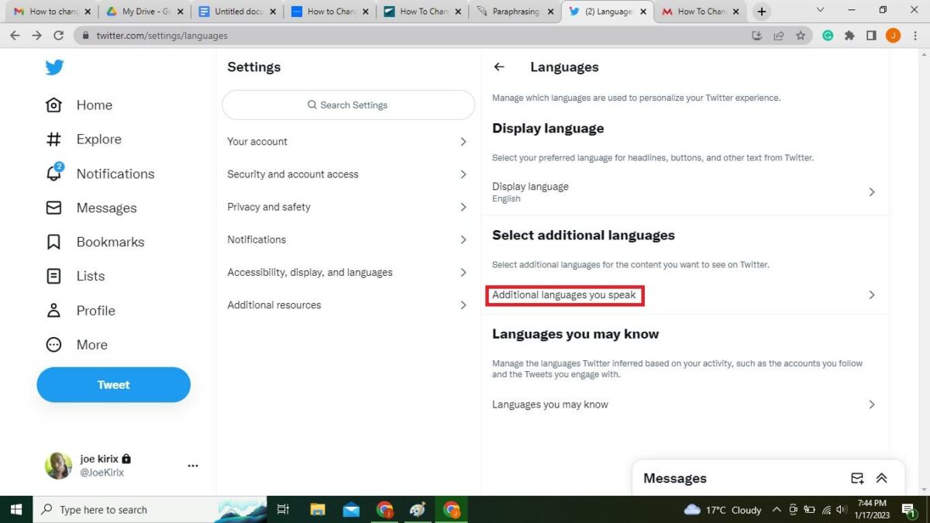Click the blue Tweet button
This screenshot has width=930, height=523.
tap(113, 385)
